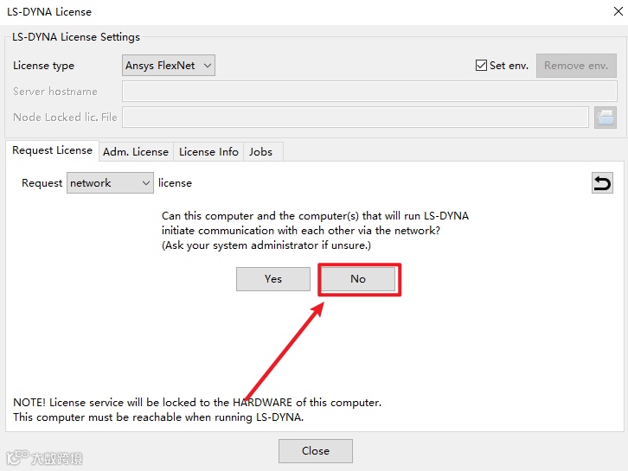Viewport: 628px width, 471px height.
Task: Switch to the Request License tab
Action: (x=52, y=150)
